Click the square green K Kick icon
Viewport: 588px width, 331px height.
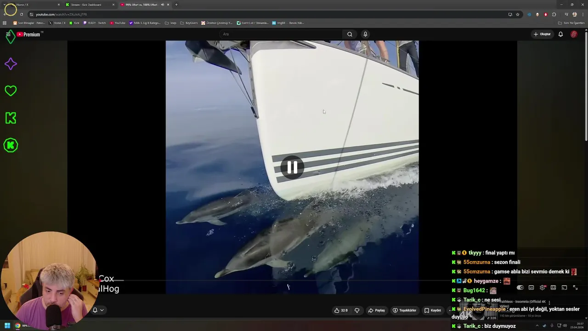(11, 118)
